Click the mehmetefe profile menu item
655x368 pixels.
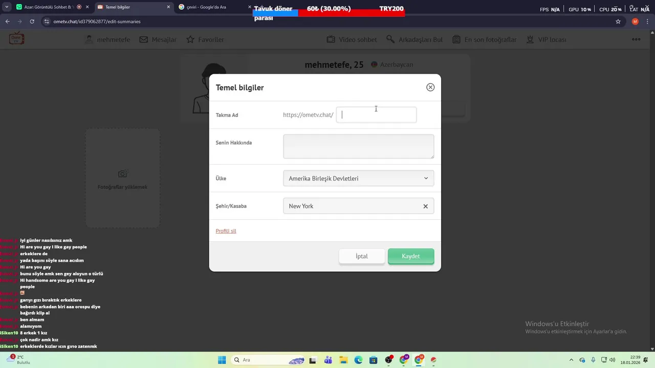[x=107, y=40]
